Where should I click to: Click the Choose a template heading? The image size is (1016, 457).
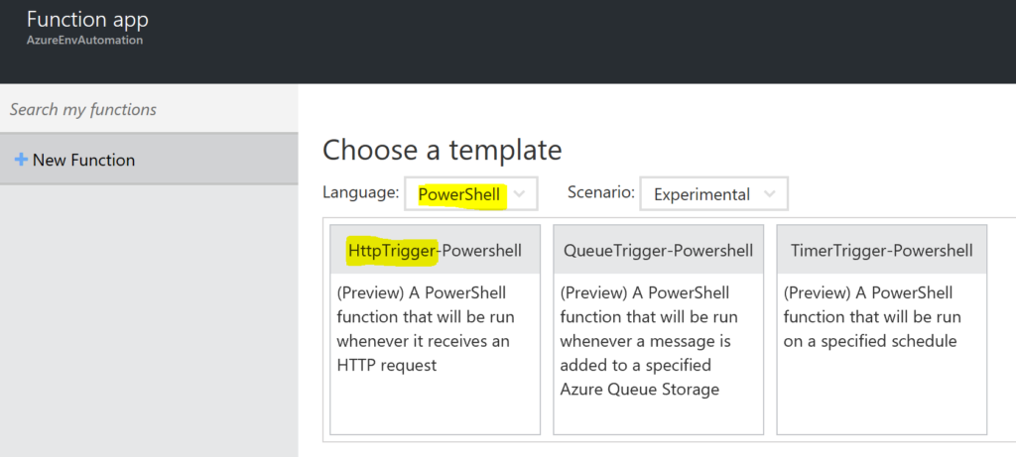(442, 151)
